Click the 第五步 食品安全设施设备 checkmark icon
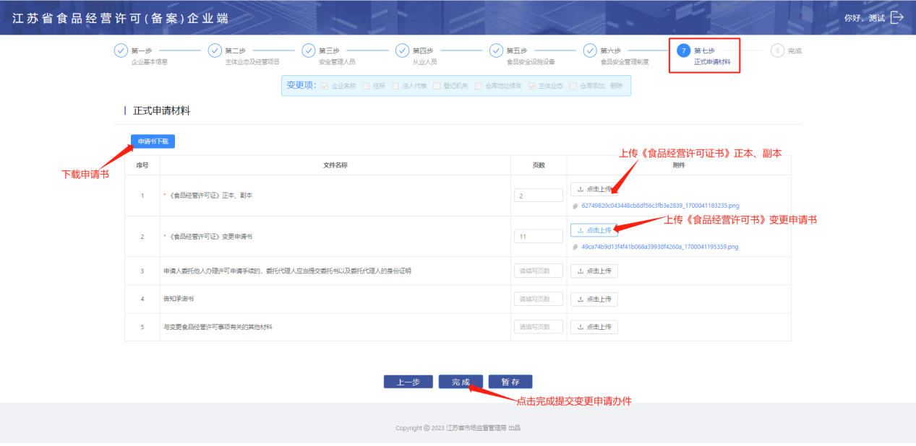This screenshot has width=916, height=446. pos(496,51)
